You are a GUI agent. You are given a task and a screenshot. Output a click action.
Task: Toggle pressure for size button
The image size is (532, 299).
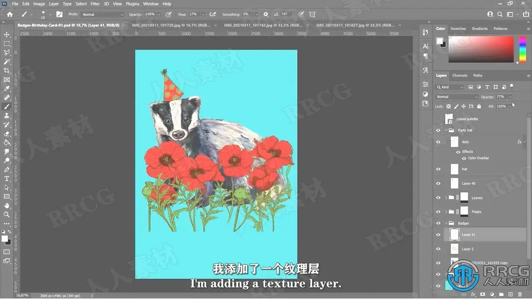click(x=300, y=14)
